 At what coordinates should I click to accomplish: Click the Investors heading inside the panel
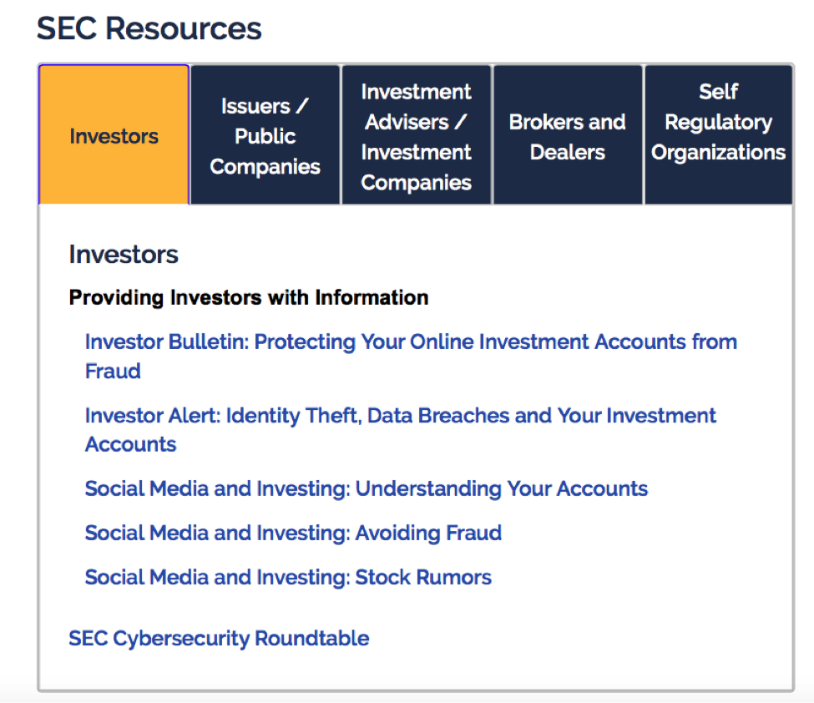(124, 254)
